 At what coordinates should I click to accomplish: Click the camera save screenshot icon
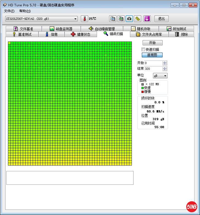[x=129, y=19]
